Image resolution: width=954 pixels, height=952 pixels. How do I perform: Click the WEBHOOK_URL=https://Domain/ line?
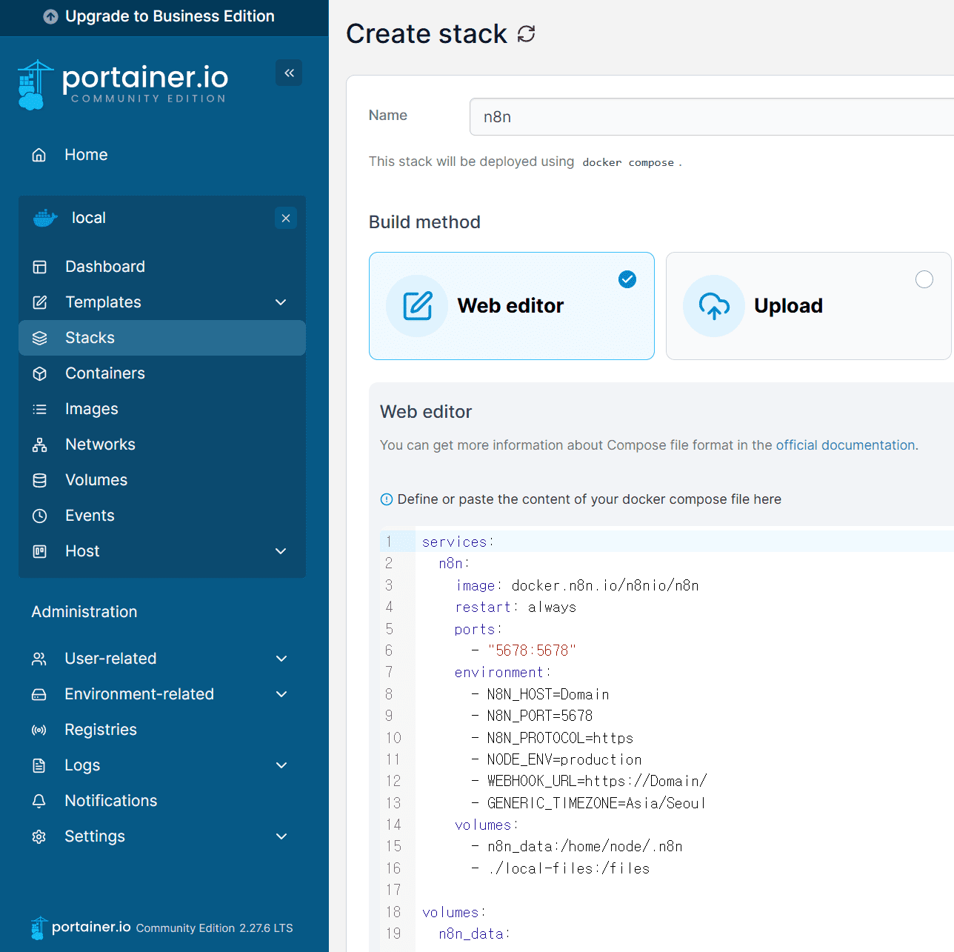click(x=597, y=781)
